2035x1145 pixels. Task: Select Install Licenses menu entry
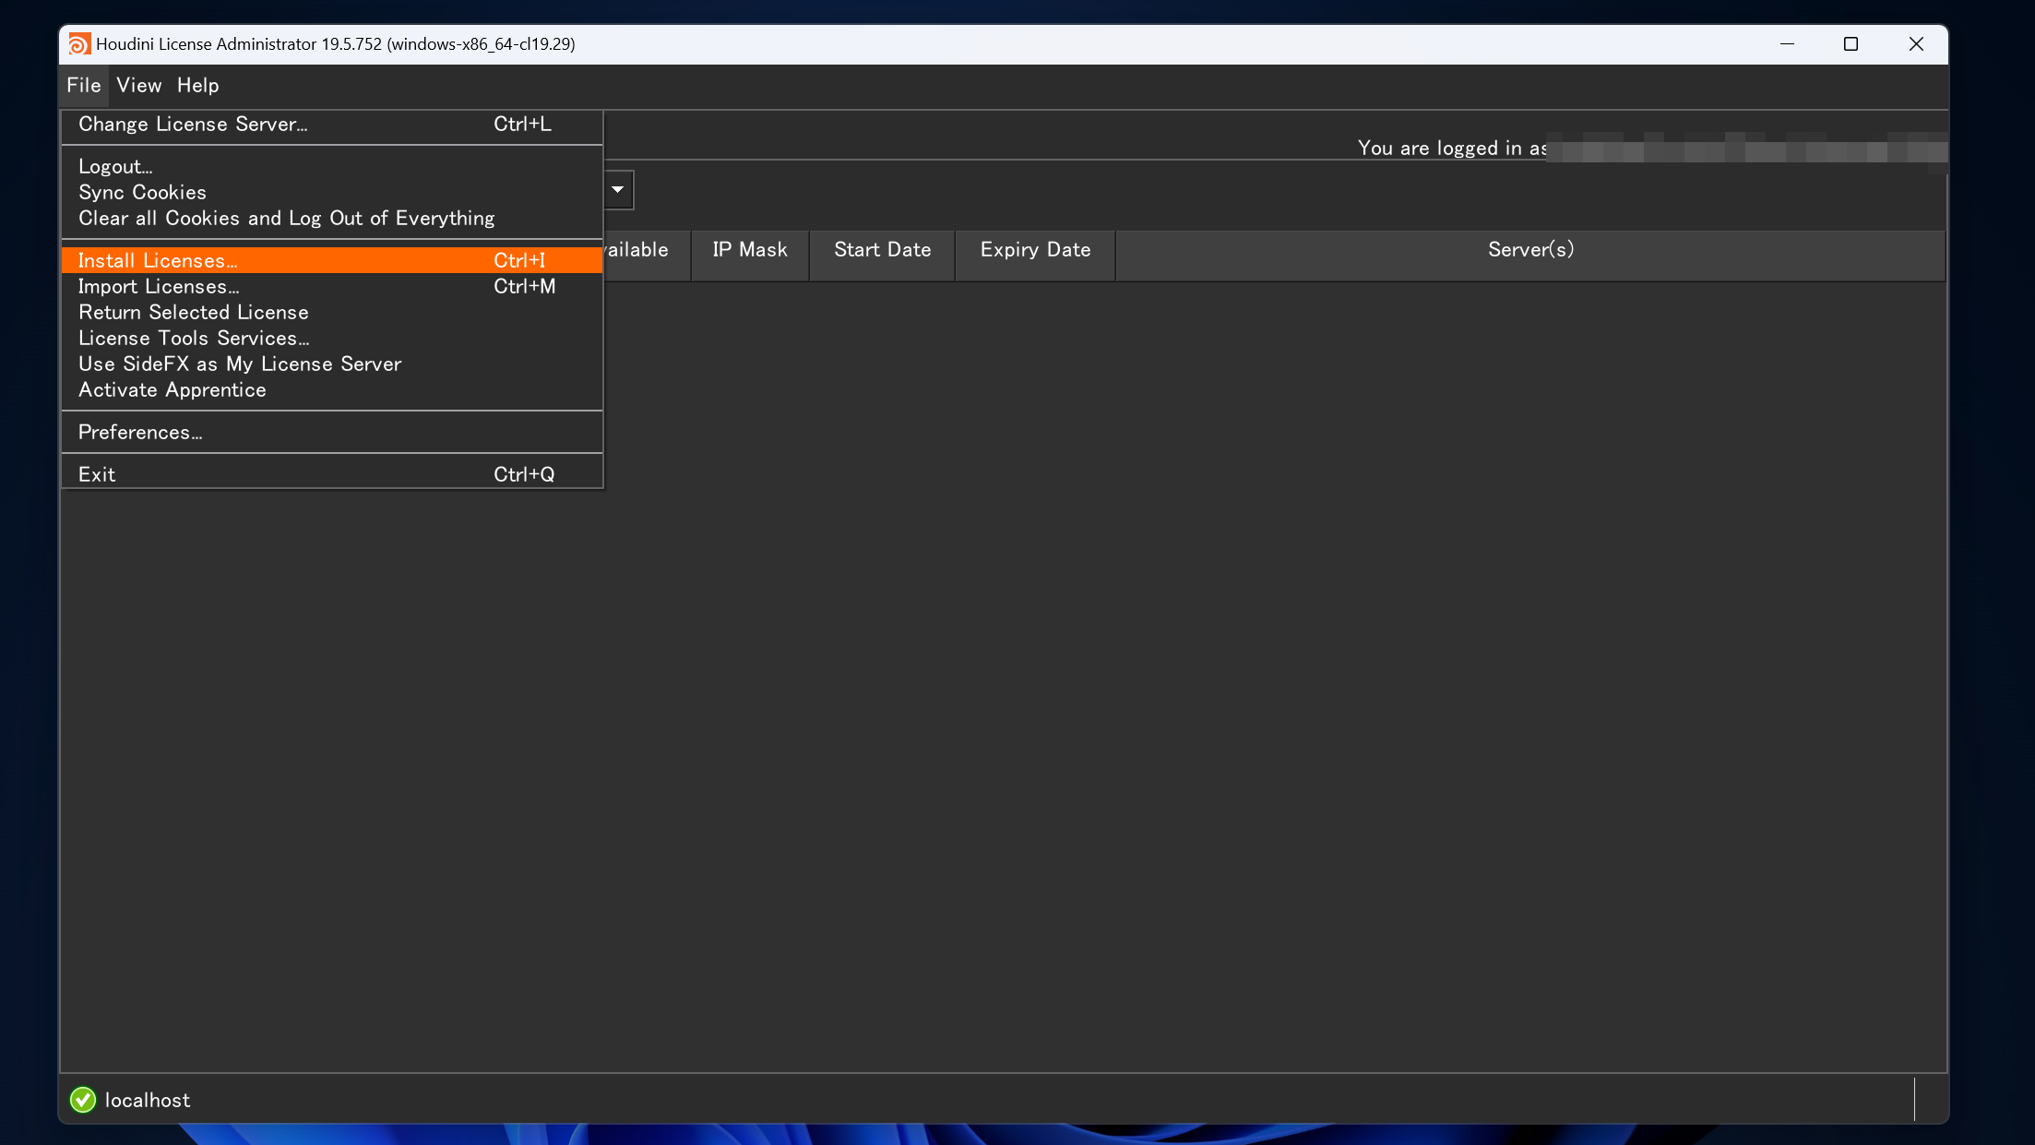(x=332, y=260)
